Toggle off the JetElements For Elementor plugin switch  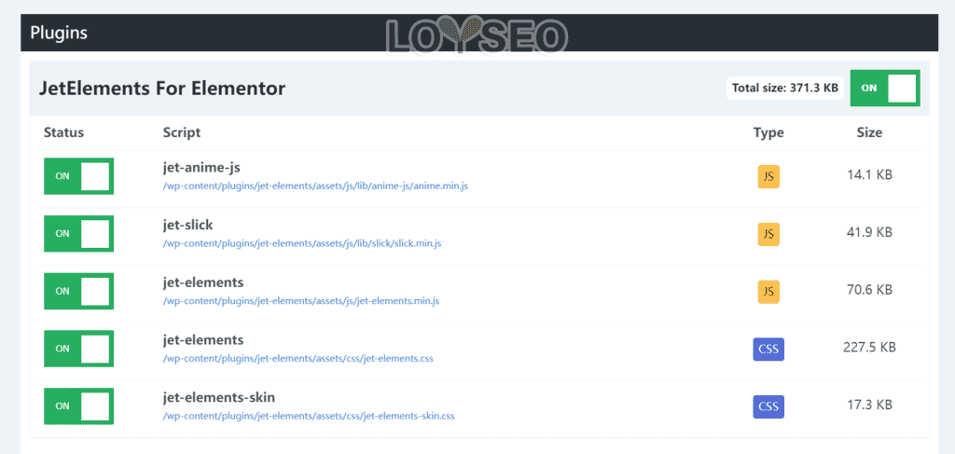pyautogui.click(x=885, y=89)
